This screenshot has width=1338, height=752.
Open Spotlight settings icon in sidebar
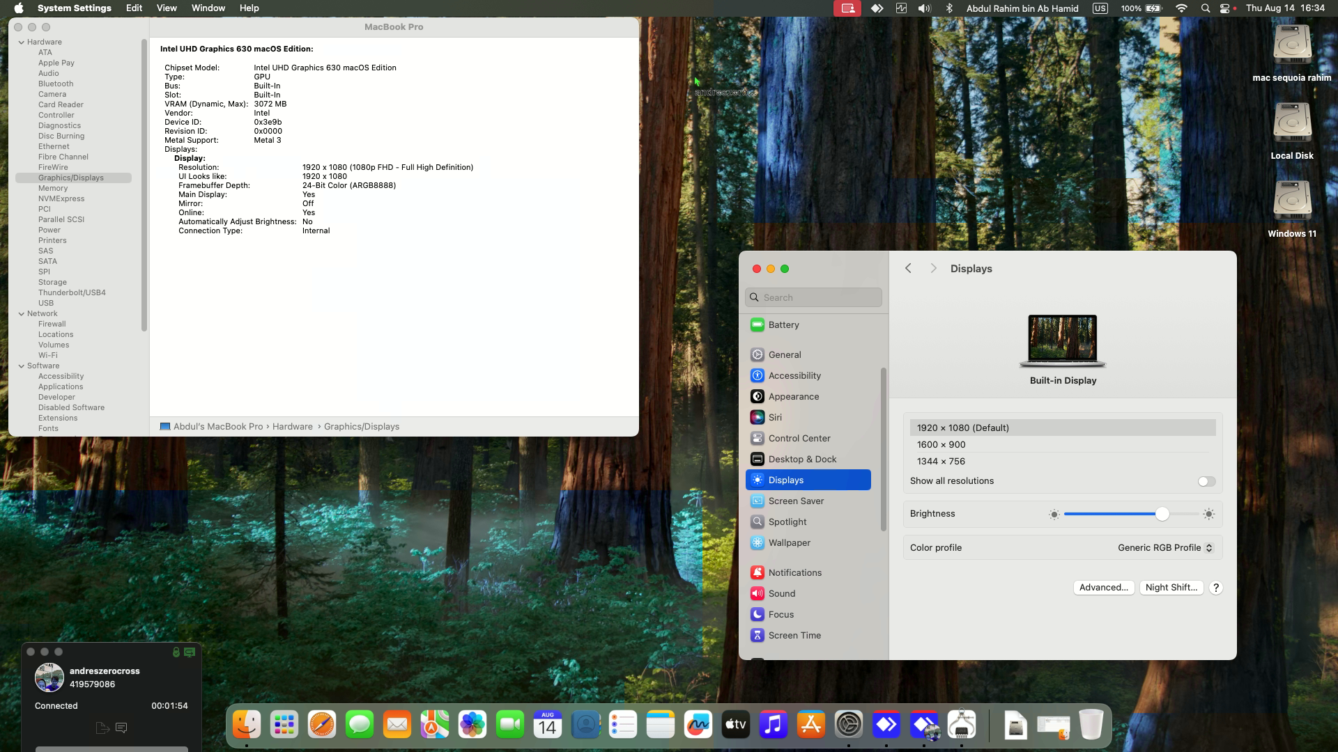point(758,522)
